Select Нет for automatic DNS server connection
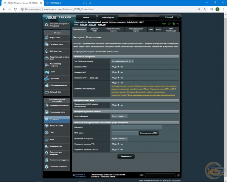The height and width of the screenshot is (182, 227). coord(118,105)
